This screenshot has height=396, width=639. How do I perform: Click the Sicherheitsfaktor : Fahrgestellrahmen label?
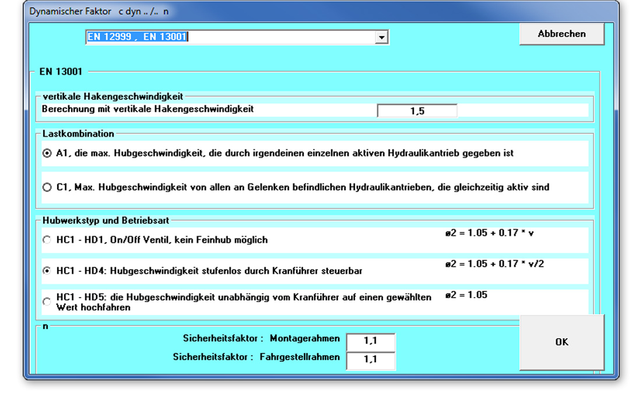[257, 357]
